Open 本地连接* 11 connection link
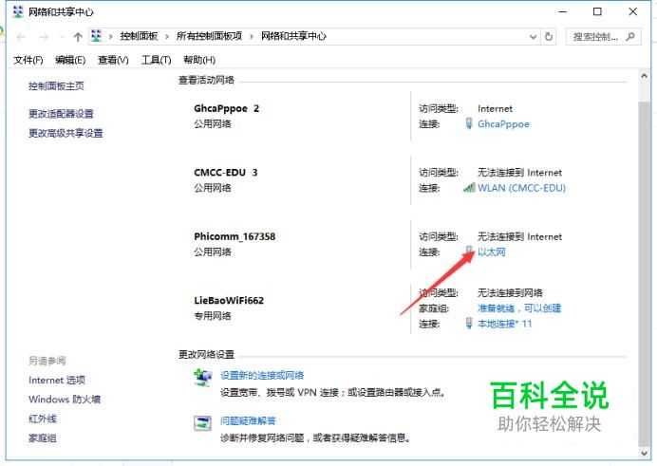Screen dimensions: 657x466 505,324
